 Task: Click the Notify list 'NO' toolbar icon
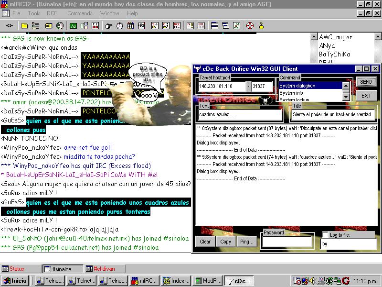pos(190,25)
